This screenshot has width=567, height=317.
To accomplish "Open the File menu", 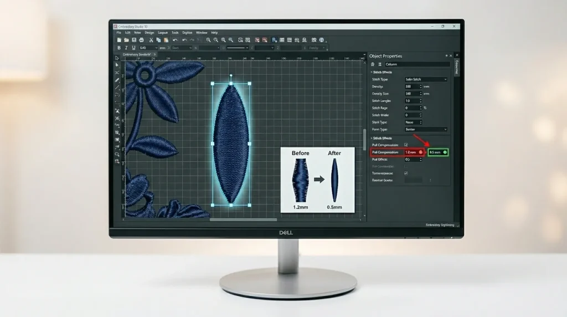I will coord(118,33).
